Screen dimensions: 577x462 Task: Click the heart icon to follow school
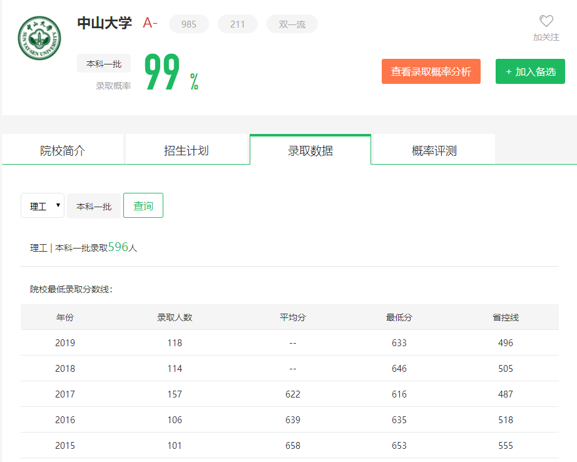(x=546, y=21)
